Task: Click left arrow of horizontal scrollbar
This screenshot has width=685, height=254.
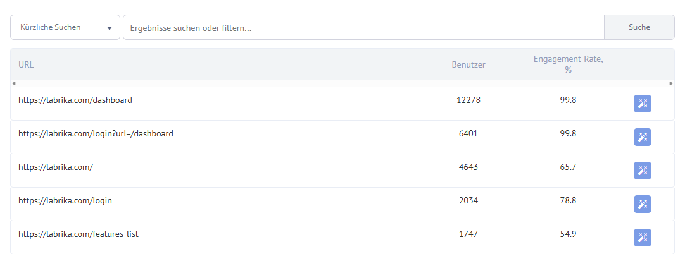Action: point(13,83)
